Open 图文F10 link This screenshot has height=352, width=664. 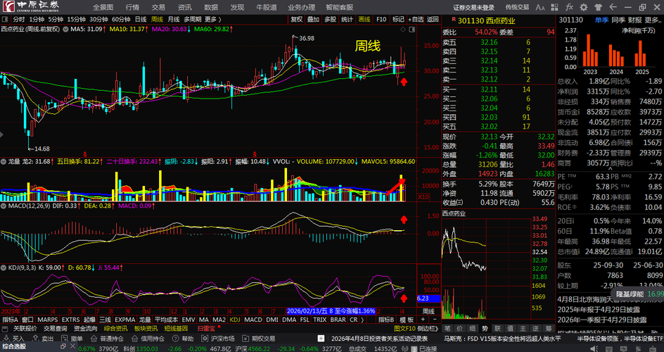click(404, 328)
